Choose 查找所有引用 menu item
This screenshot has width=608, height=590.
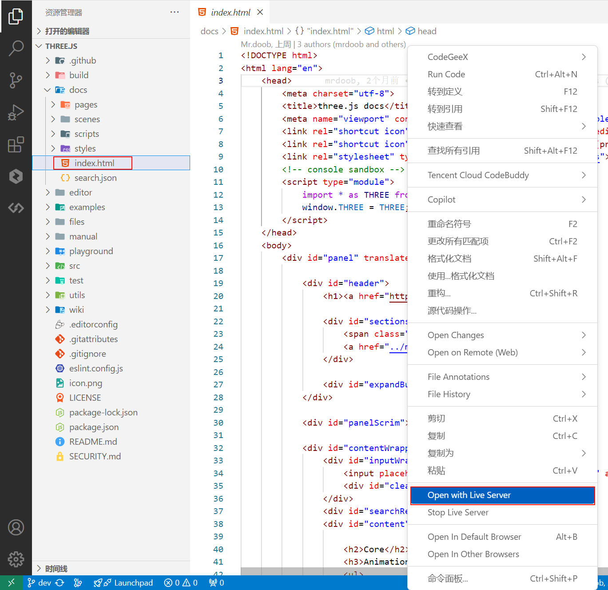point(502,151)
